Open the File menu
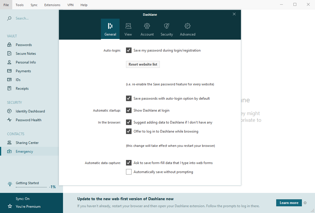The height and width of the screenshot is (213, 315). 6,5
